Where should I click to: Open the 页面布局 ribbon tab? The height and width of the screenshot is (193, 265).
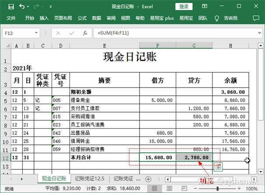[x=63, y=18]
